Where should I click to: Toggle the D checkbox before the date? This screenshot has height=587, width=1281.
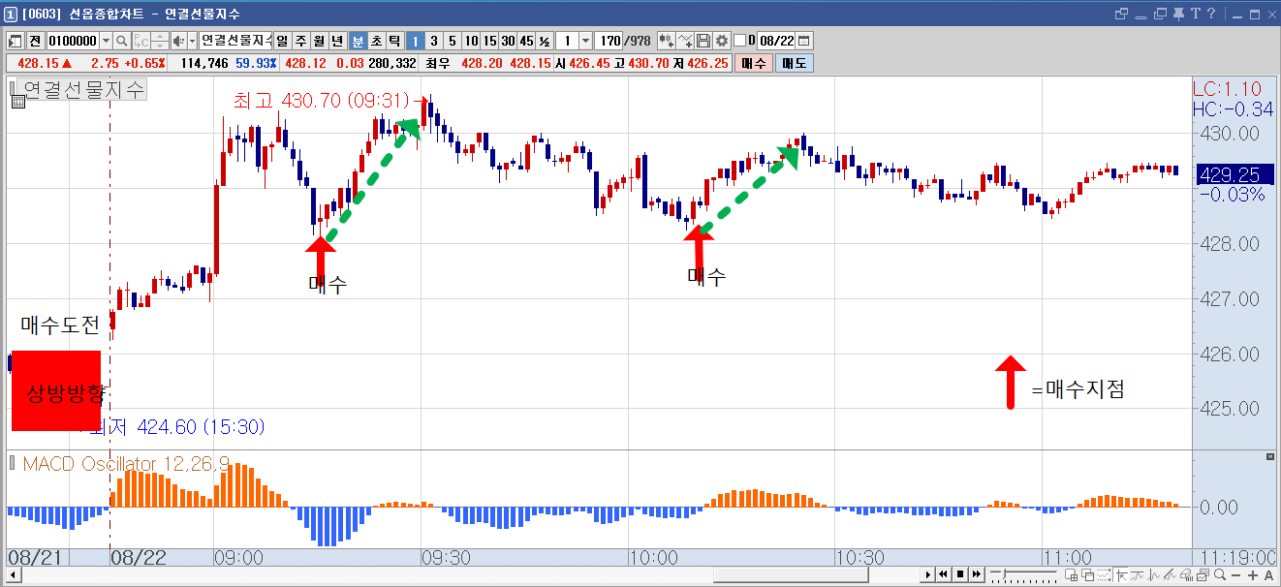(740, 41)
